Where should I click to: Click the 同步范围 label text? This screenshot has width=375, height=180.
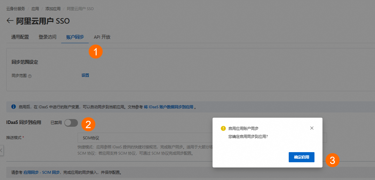click(x=19, y=76)
